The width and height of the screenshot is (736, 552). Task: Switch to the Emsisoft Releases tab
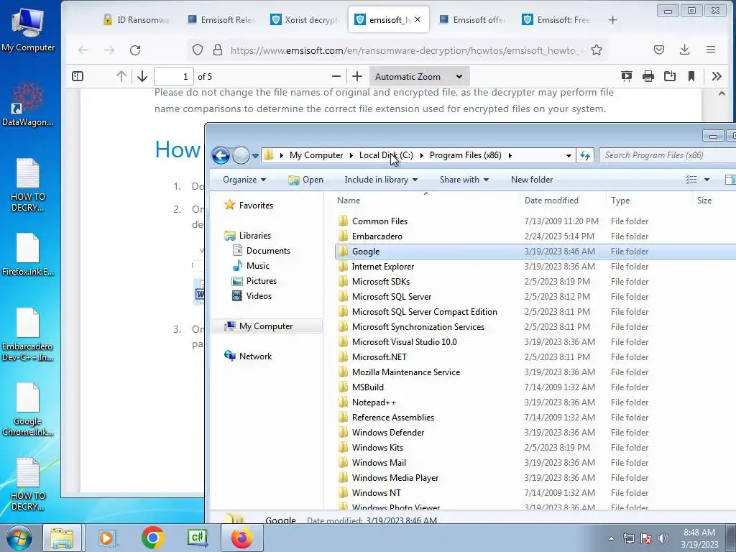[221, 19]
